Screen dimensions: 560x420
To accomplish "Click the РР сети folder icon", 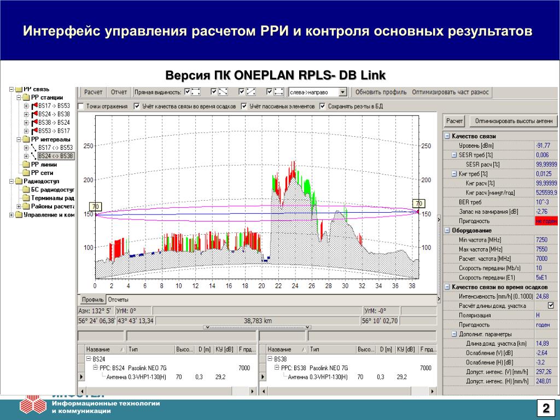I will (26, 173).
